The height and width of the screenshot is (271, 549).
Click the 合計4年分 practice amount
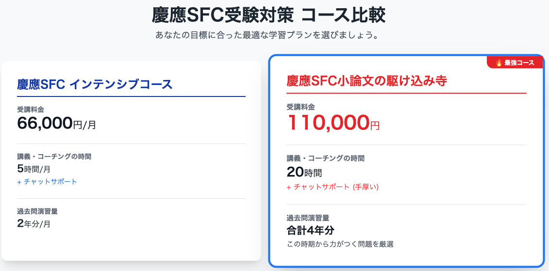pos(311,230)
